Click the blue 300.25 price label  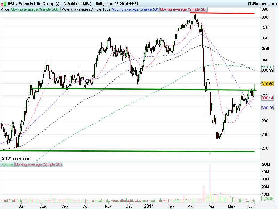click(268, 108)
